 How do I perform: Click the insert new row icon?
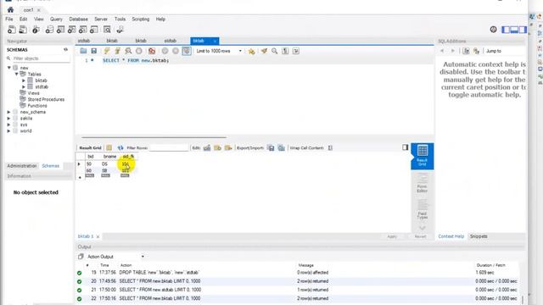click(x=217, y=147)
